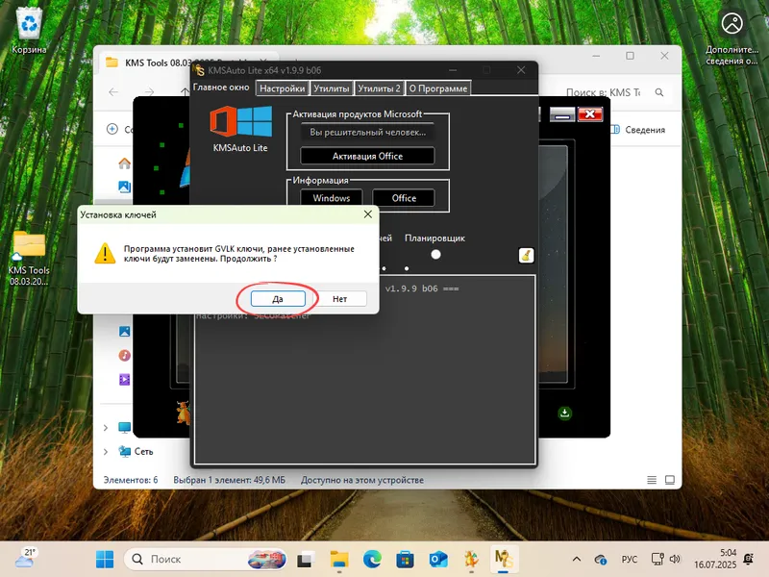Decline key installation by clicking Нет
Screen dimensions: 769x577
(x=340, y=298)
